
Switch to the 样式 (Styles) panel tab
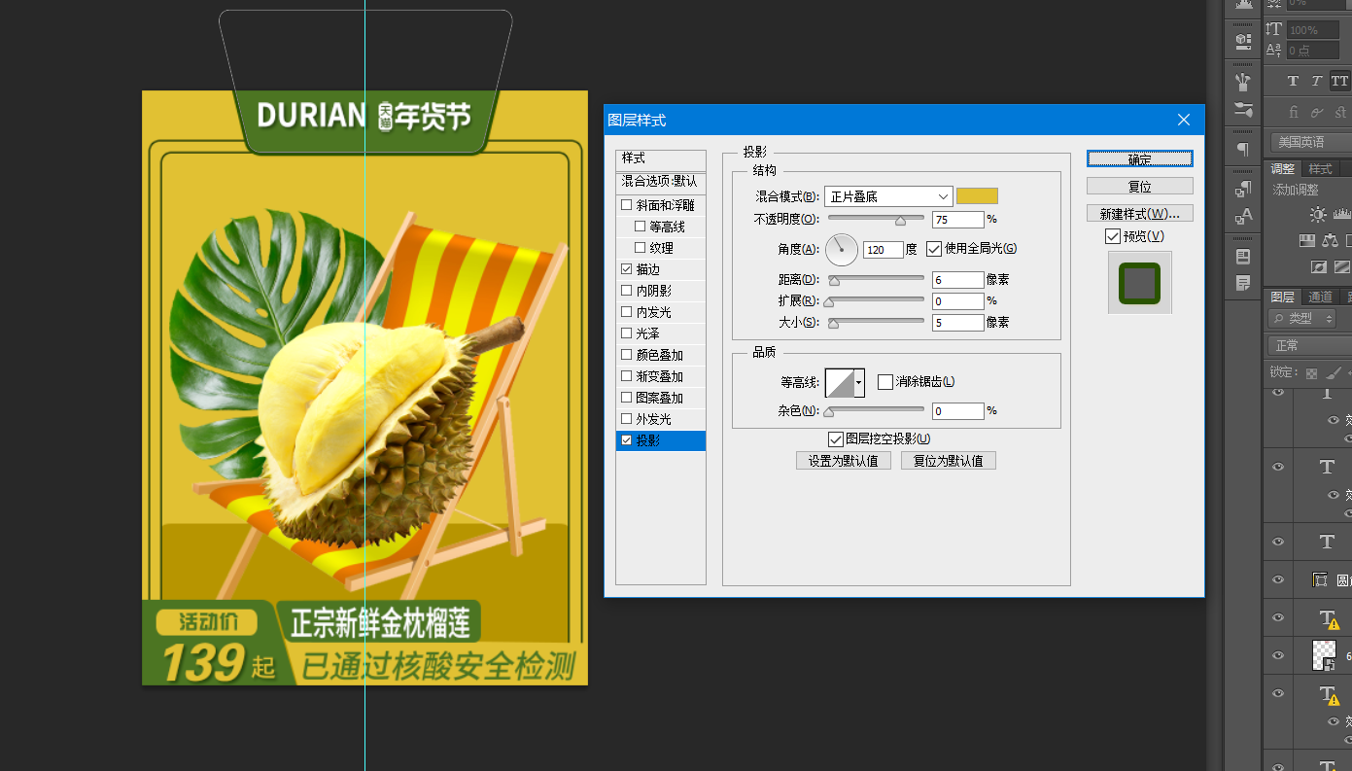point(1320,169)
